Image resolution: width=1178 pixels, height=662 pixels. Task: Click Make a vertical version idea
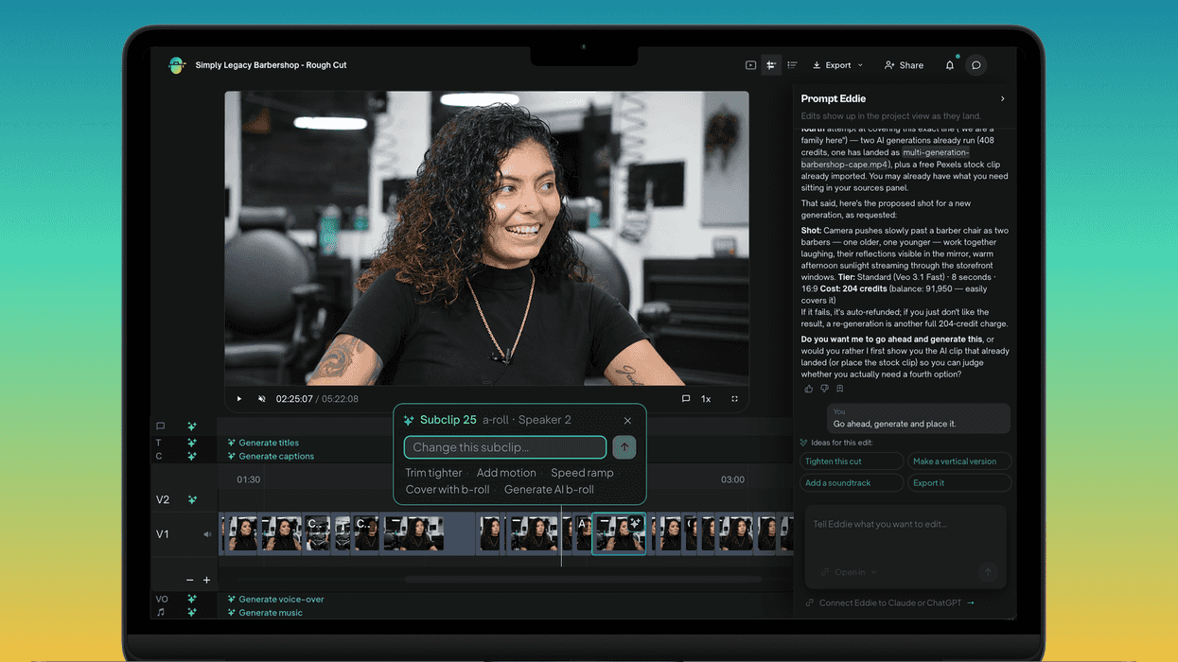(959, 462)
